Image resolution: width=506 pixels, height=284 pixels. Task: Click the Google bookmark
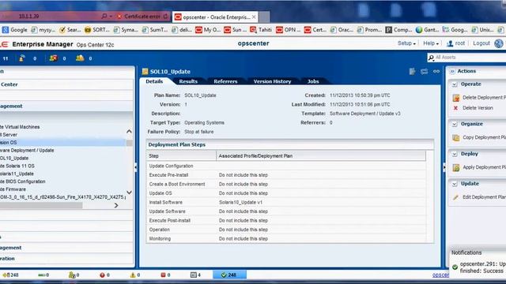(x=14, y=30)
